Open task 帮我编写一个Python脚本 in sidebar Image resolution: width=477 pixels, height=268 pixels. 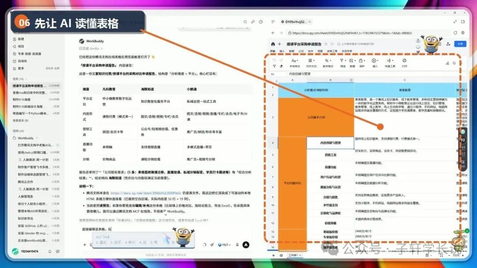tap(36, 114)
